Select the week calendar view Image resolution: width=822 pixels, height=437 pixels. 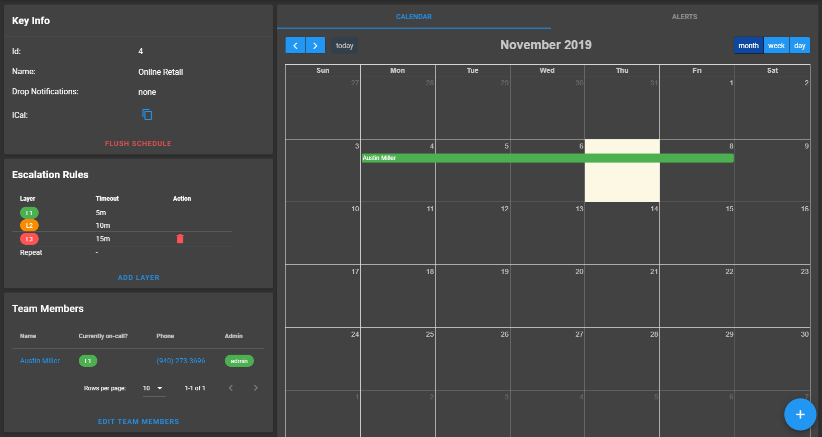[x=776, y=46]
